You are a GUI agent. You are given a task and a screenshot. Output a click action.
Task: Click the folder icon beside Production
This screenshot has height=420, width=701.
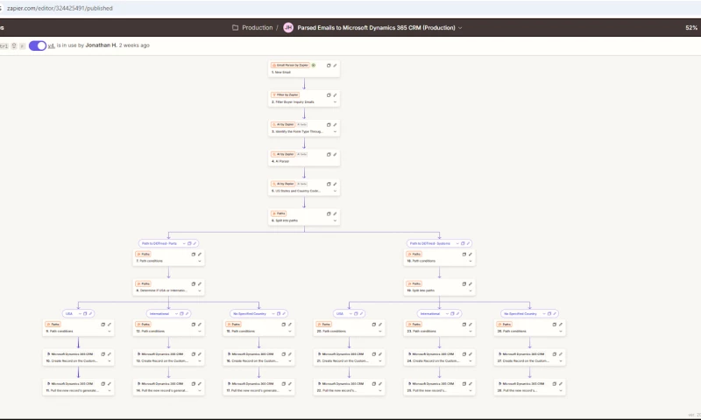(x=235, y=28)
